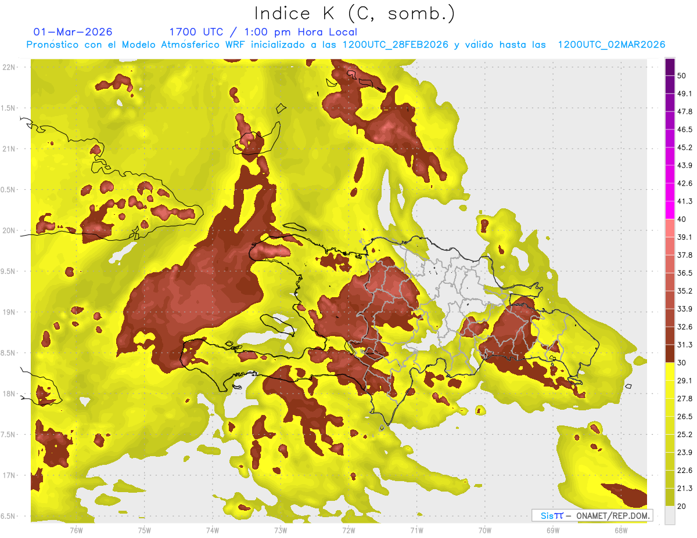Click the time label "1700 UTC / 1:00 pm Hora Local"
Viewport: 697px width, 538px height.
(263, 32)
